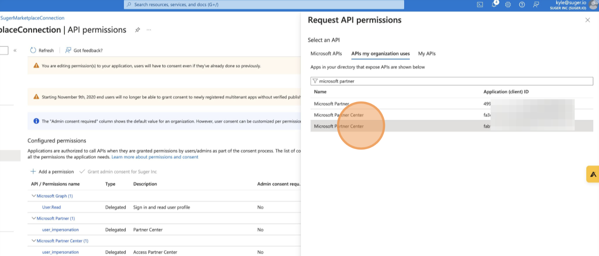Select Microsoft Partner Center row with ID fa3
This screenshot has height=256, width=599.
point(452,115)
